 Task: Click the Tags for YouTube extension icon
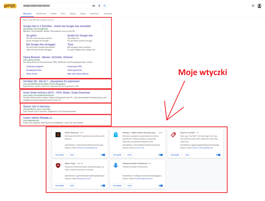click(173, 135)
